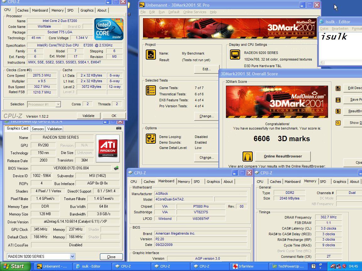This screenshot has width=362, height=271.
Task: Open the Datei menu in isulk Editor
Action: coord(324,29)
